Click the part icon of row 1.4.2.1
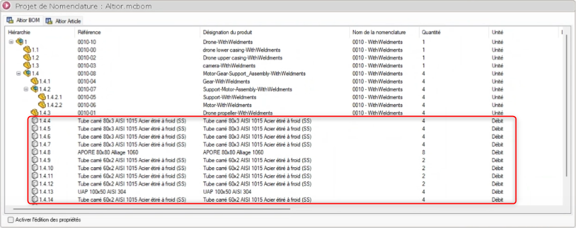Viewport: 576px width, 228px height. pyautogui.click(x=42, y=97)
